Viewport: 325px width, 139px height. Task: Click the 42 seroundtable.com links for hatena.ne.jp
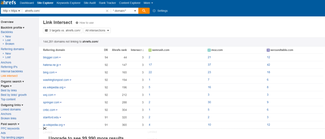(x=269, y=65)
